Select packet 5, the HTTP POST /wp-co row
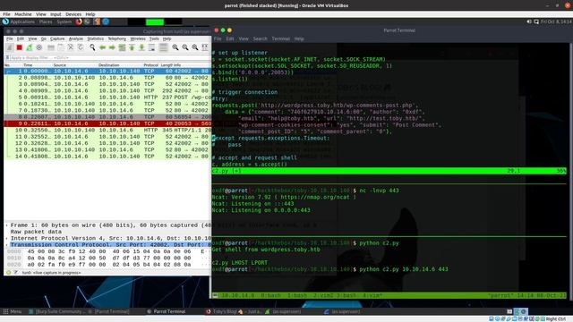The height and width of the screenshot is (322, 573). (x=107, y=97)
